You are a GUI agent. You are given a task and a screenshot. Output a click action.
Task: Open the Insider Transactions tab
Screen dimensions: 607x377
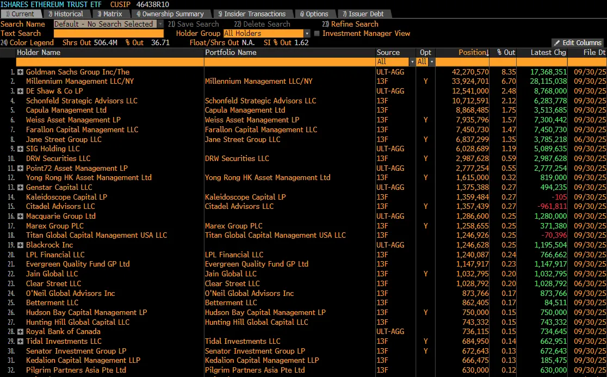pos(251,14)
